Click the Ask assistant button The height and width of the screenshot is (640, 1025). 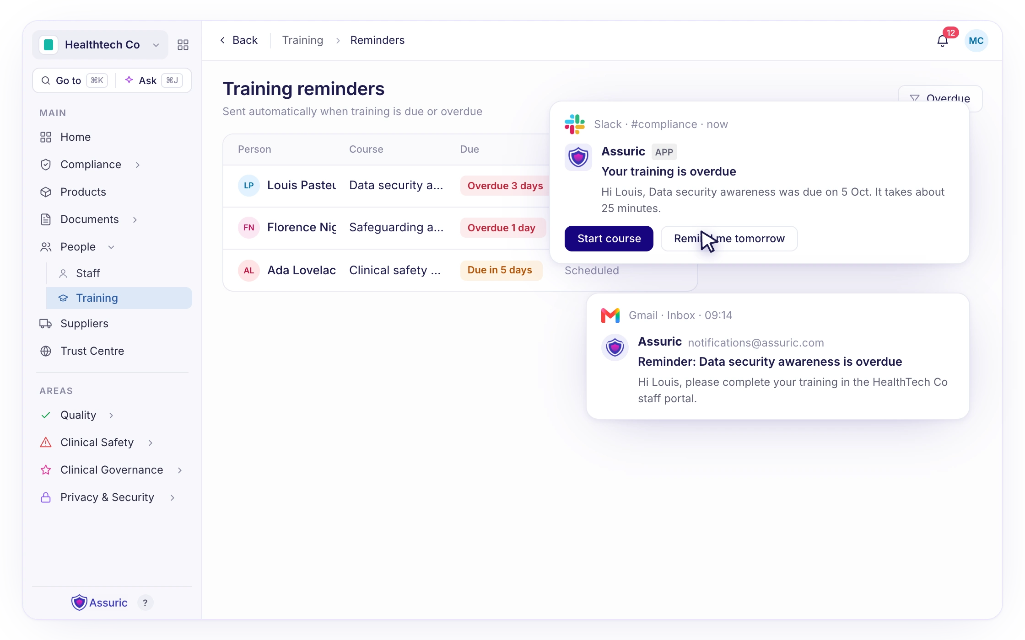[x=154, y=80]
